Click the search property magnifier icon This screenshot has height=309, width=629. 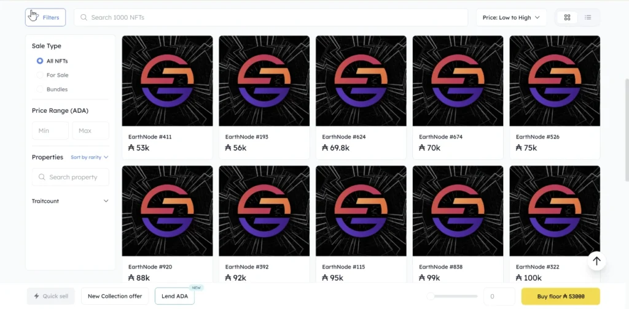[x=42, y=177]
